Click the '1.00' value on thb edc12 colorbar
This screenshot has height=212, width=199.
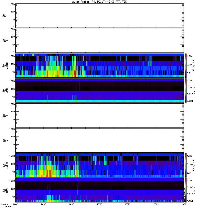[189, 56]
